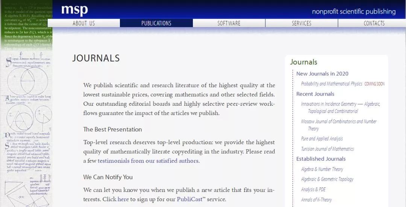Open Algebra & Number Theory journal

coord(322,169)
